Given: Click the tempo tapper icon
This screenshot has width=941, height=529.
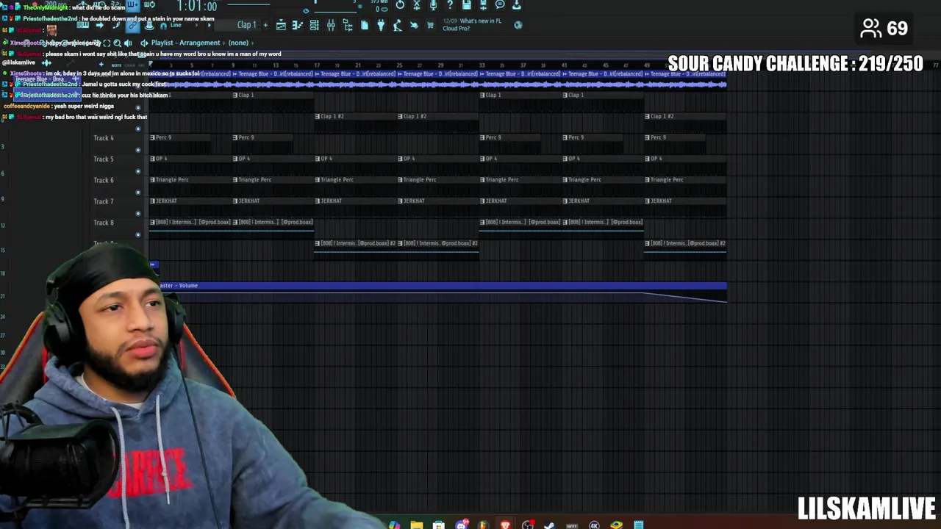Looking at the screenshot, I should tap(397, 25).
